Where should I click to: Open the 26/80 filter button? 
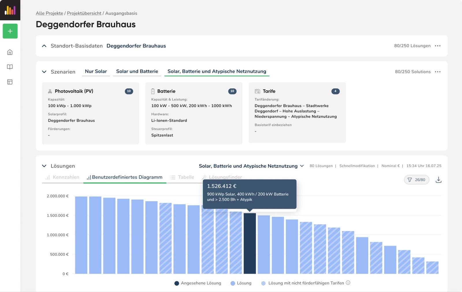416,180
